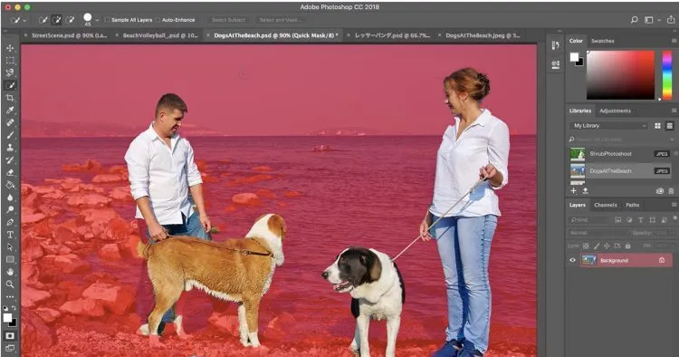Switch to BeachVolleyball_.psd document tab
679x357 pixels.
(x=160, y=35)
